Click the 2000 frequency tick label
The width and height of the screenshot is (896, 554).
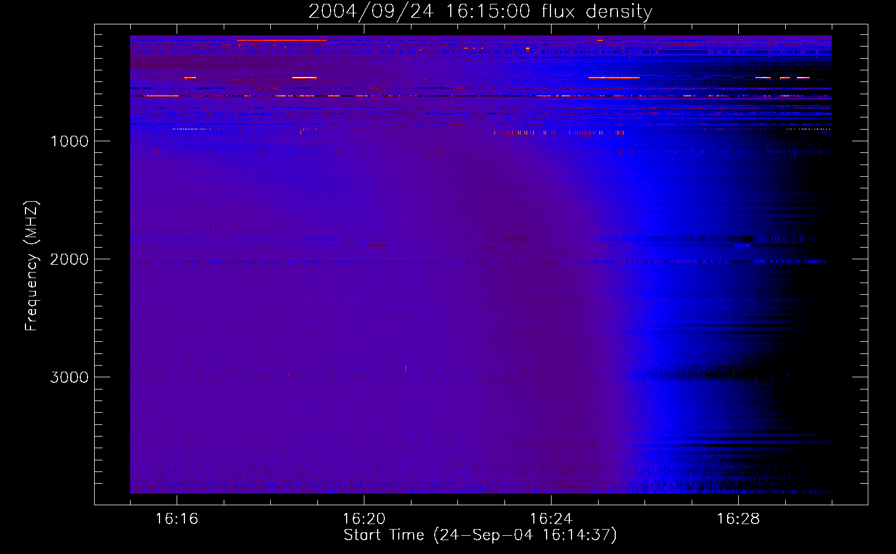69,259
